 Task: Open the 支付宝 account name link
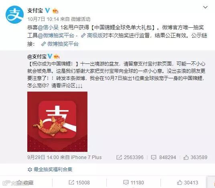click(x=35, y=10)
